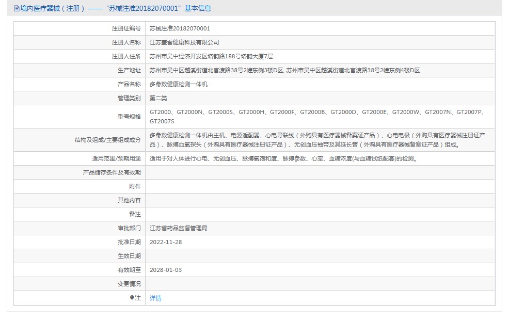Click the 注册人名称 label
The image size is (509, 322).
click(126, 42)
